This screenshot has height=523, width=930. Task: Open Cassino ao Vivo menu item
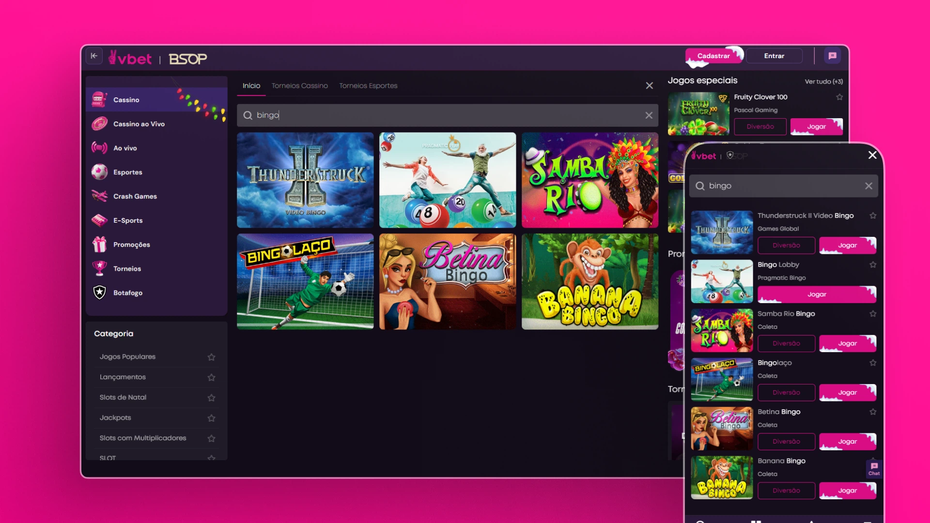click(x=156, y=124)
